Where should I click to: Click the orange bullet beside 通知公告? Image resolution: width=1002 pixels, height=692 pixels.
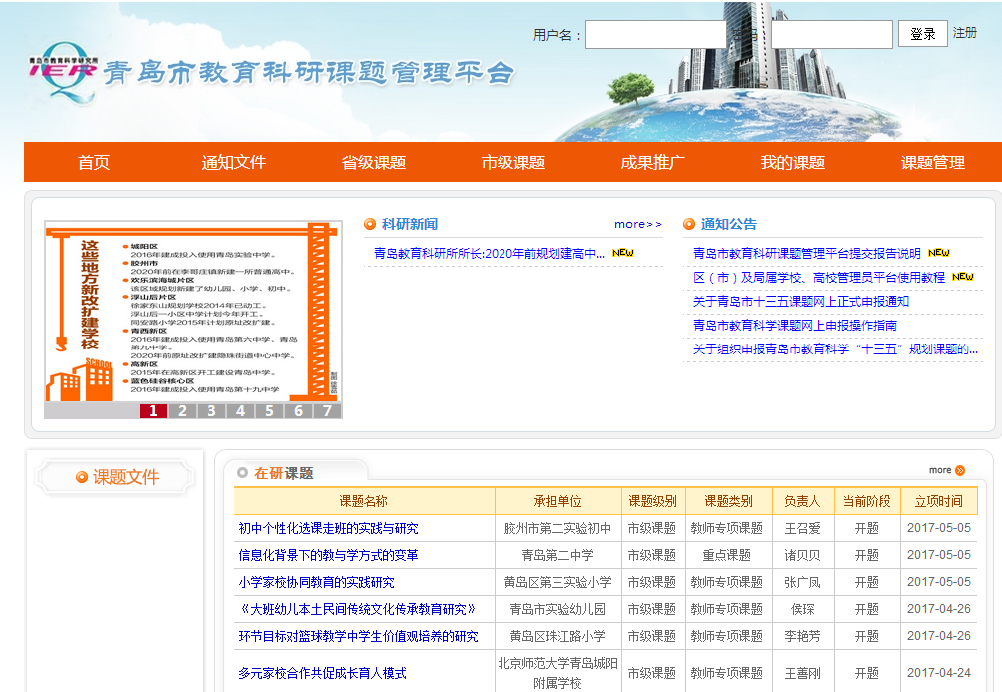tap(689, 224)
